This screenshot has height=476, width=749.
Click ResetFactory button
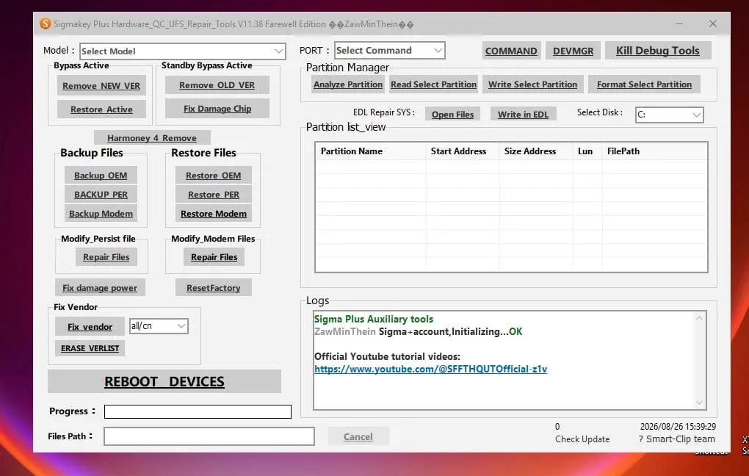coord(213,288)
